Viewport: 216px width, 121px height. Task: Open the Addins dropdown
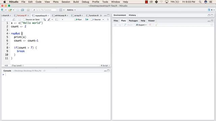(x=71, y=10)
